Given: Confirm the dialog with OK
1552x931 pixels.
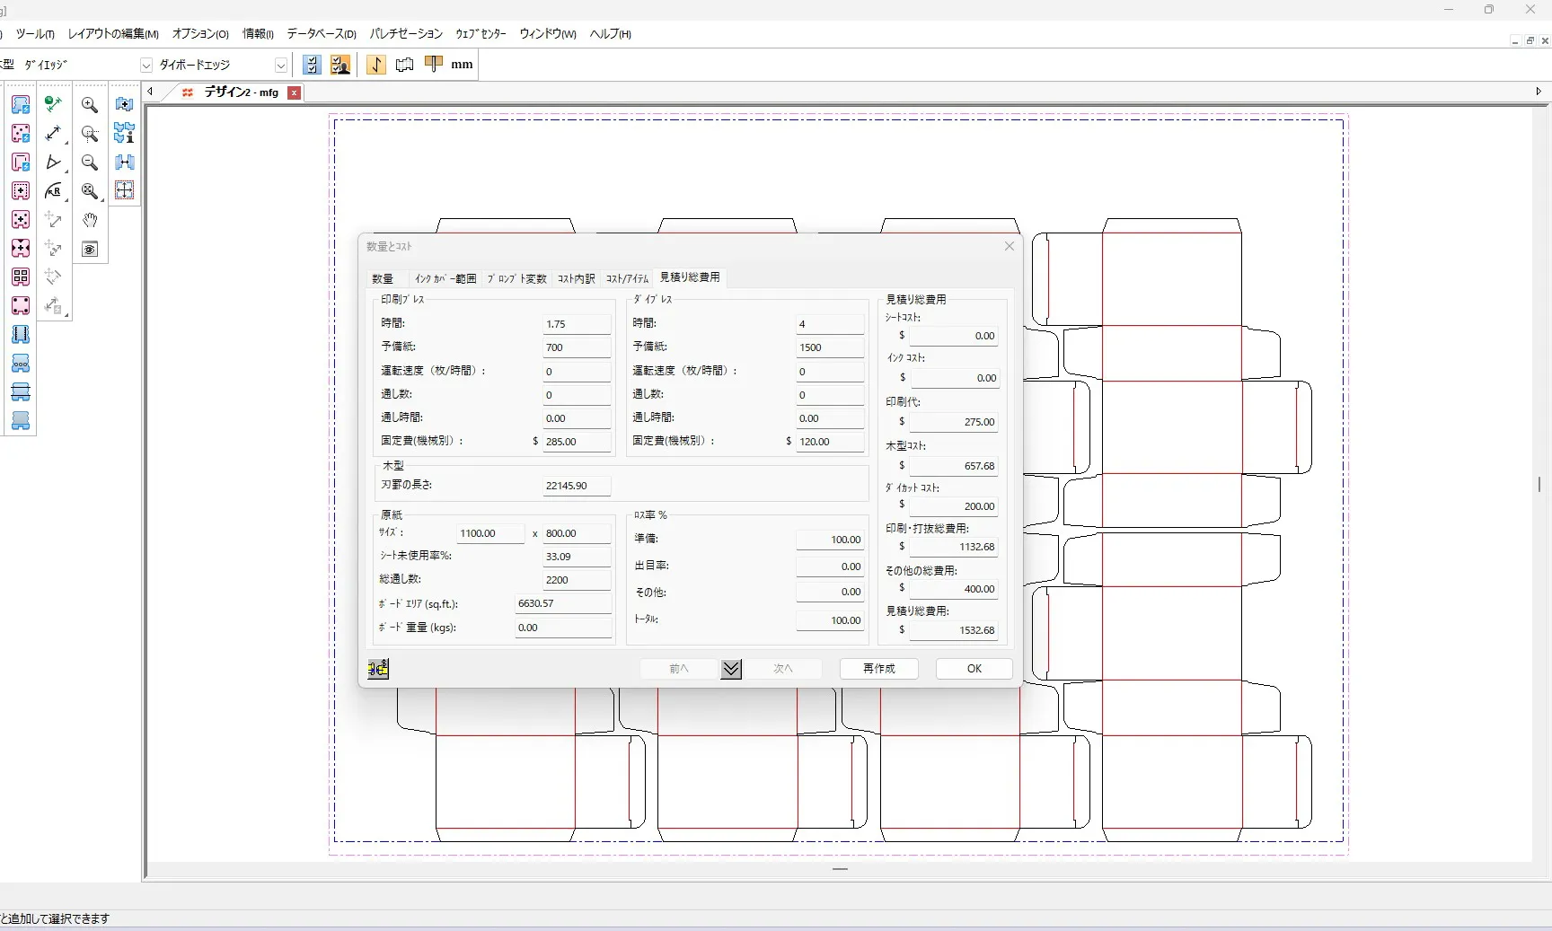Looking at the screenshot, I should tap(974, 669).
